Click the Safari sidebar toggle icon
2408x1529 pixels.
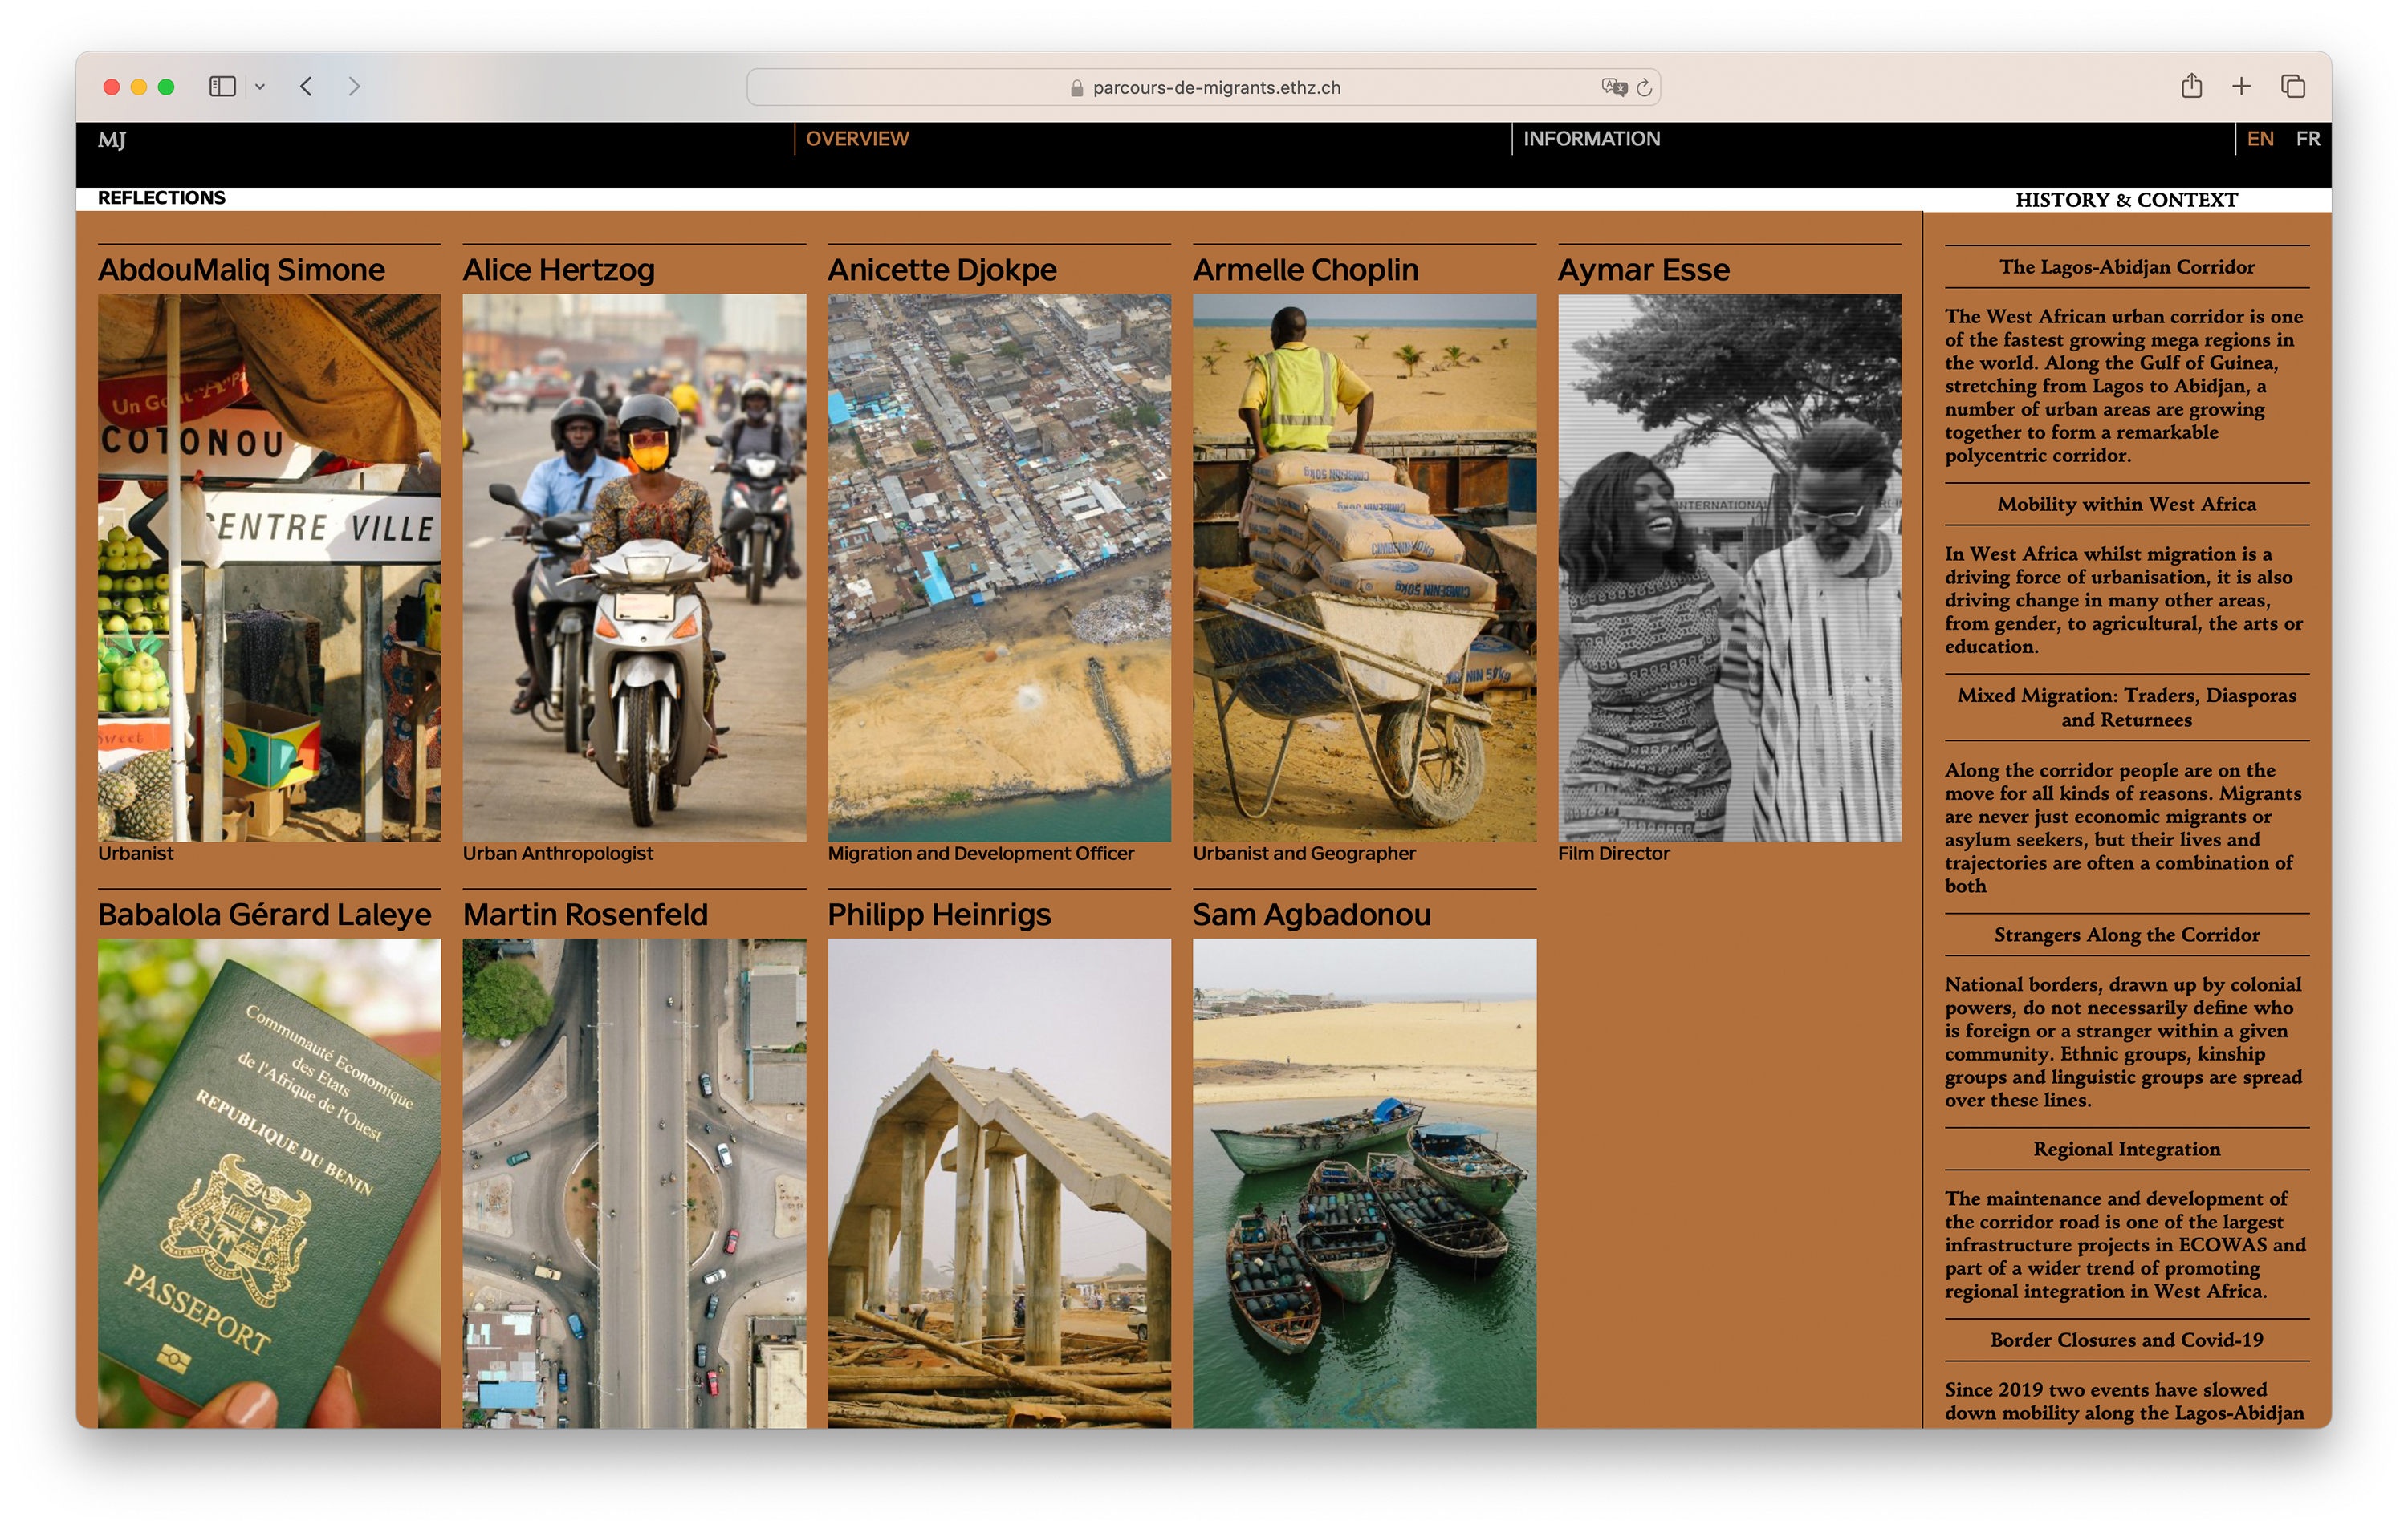(222, 87)
